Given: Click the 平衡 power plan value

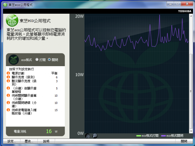Looking at the screenshot, I should (54, 73).
